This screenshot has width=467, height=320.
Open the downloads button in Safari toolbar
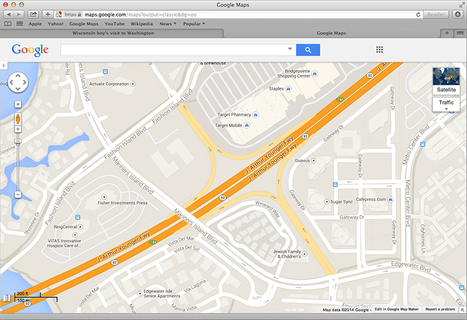click(458, 14)
